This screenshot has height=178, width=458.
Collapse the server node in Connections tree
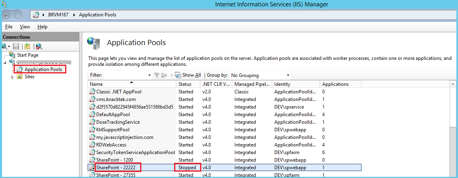click(x=5, y=63)
